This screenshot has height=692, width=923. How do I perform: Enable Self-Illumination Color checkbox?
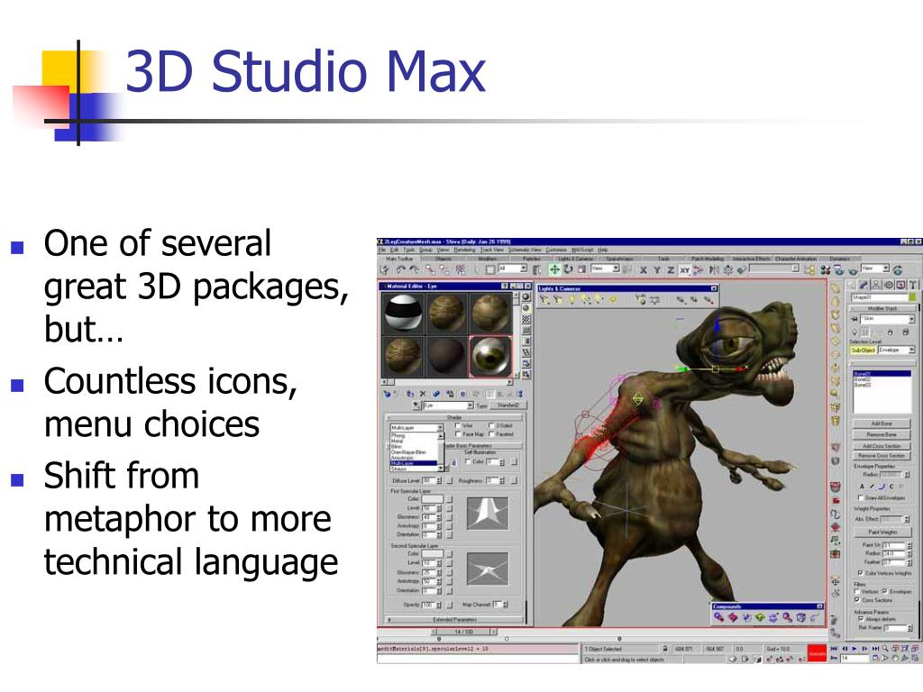pos(468,462)
